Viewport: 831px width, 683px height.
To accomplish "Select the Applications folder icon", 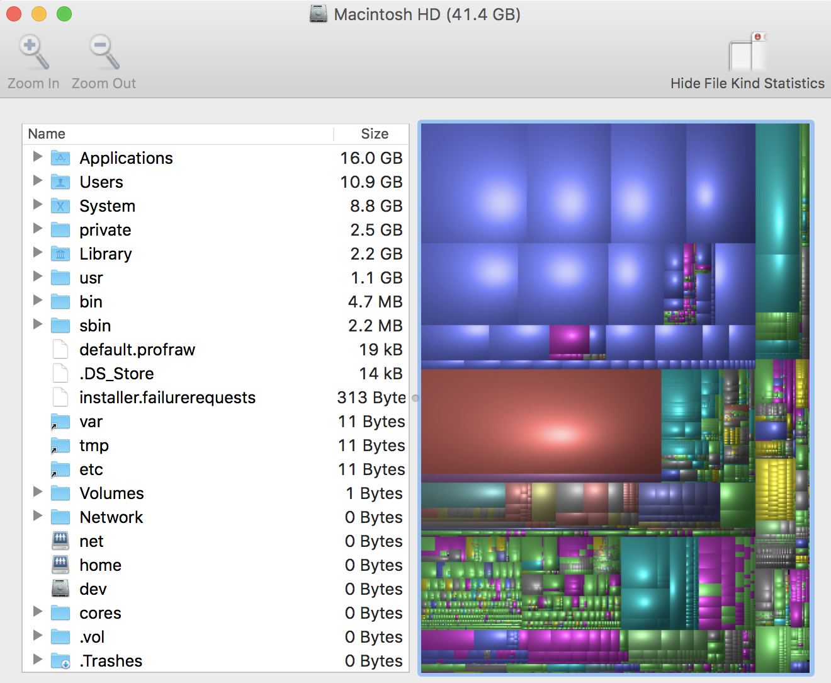I will pos(60,158).
